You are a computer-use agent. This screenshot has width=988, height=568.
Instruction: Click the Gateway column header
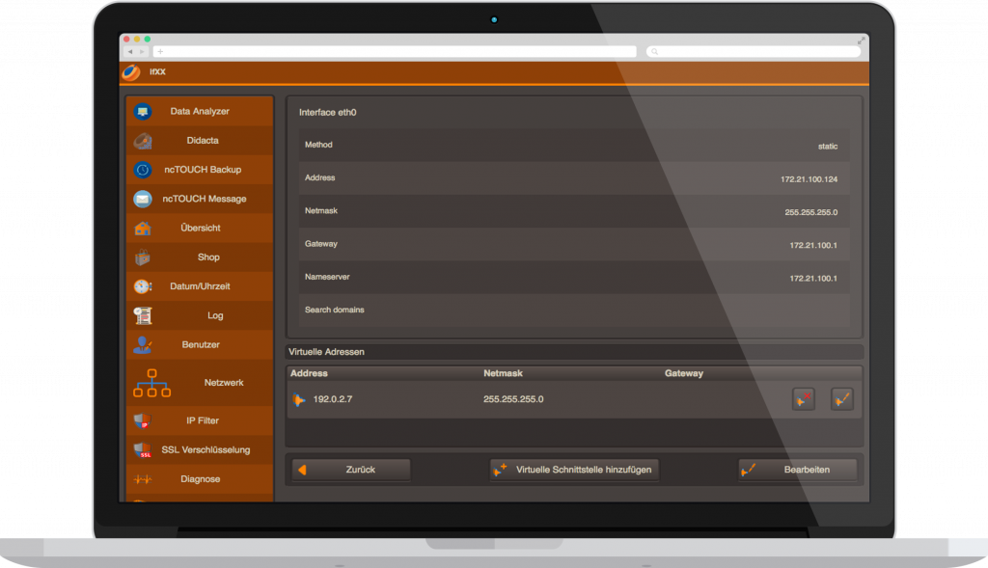[684, 373]
